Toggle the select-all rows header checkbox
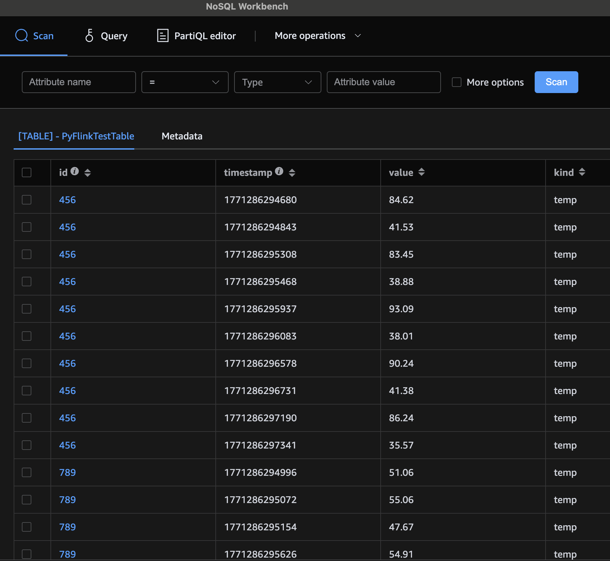Screen dimensions: 610x561 (27, 172)
